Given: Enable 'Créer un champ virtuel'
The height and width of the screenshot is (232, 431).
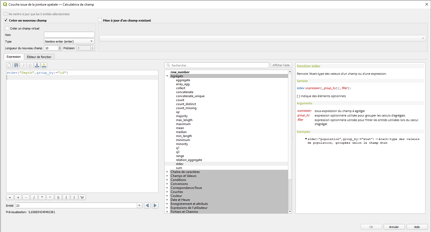Looking at the screenshot, I should click(7, 28).
